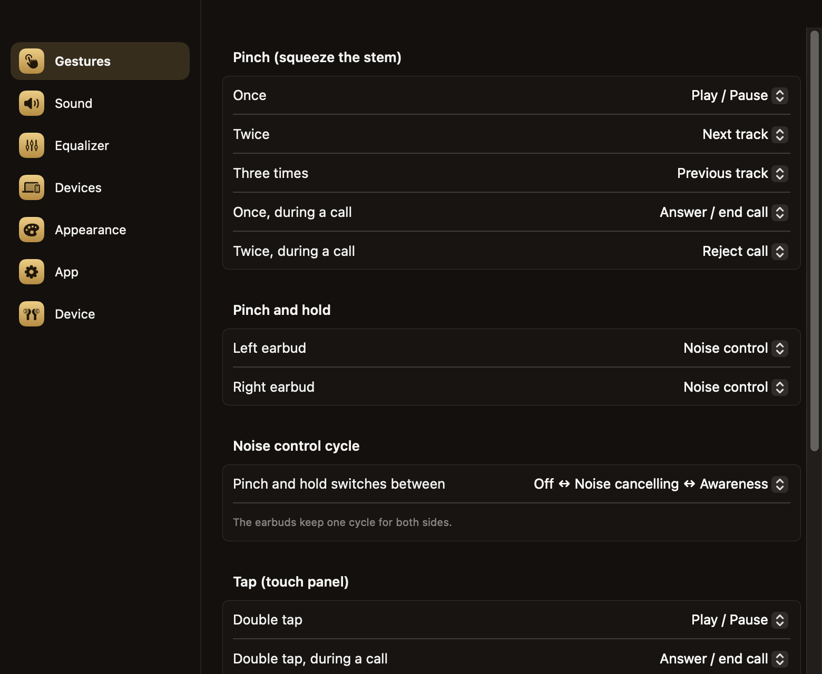Click the Gestures hand icon in sidebar
Image resolution: width=822 pixels, height=674 pixels.
click(32, 61)
